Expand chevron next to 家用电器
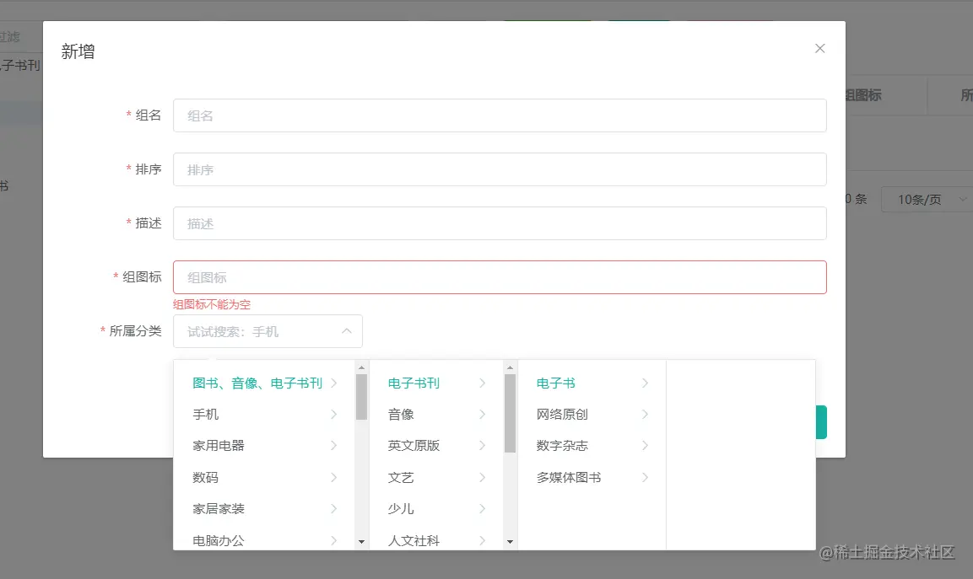The width and height of the screenshot is (973, 579). click(334, 445)
